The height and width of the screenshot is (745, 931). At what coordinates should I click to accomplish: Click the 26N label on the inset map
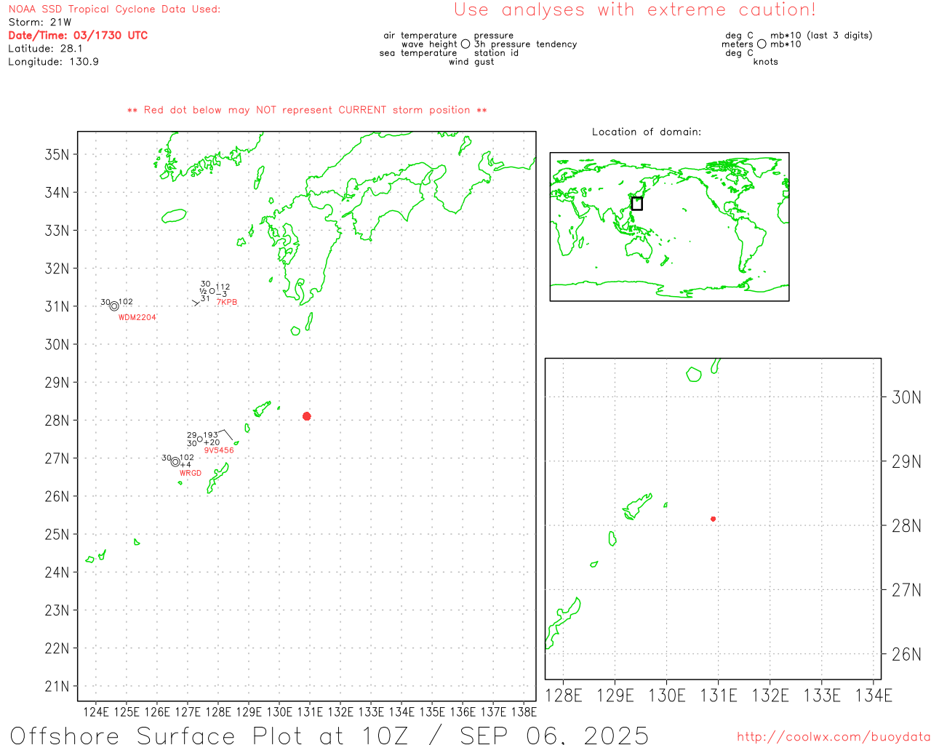pos(906,654)
